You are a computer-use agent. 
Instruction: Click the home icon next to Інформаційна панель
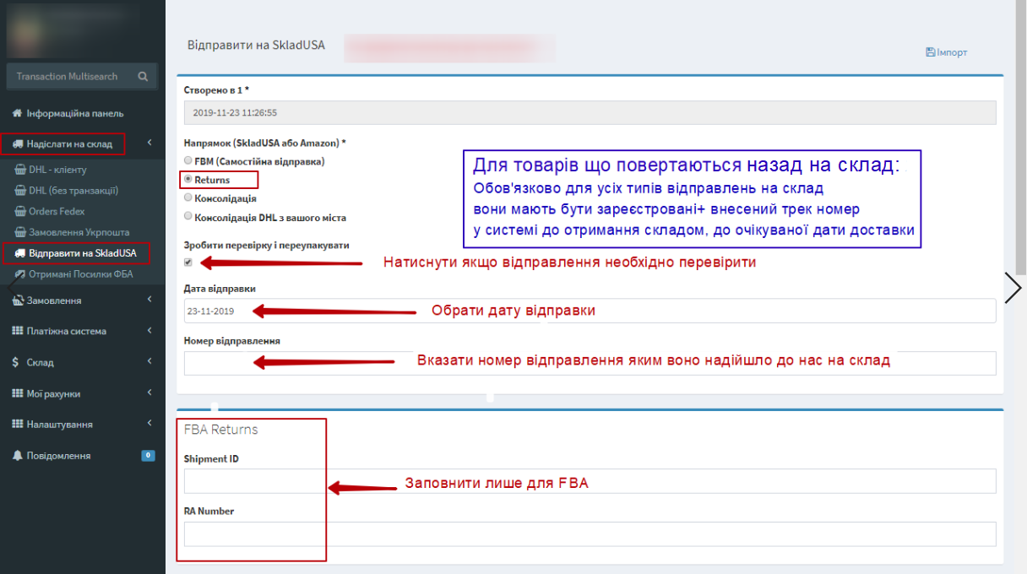coord(17,113)
